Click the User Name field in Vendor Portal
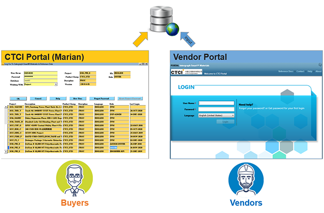The height and width of the screenshot is (213, 324). [x=216, y=103]
